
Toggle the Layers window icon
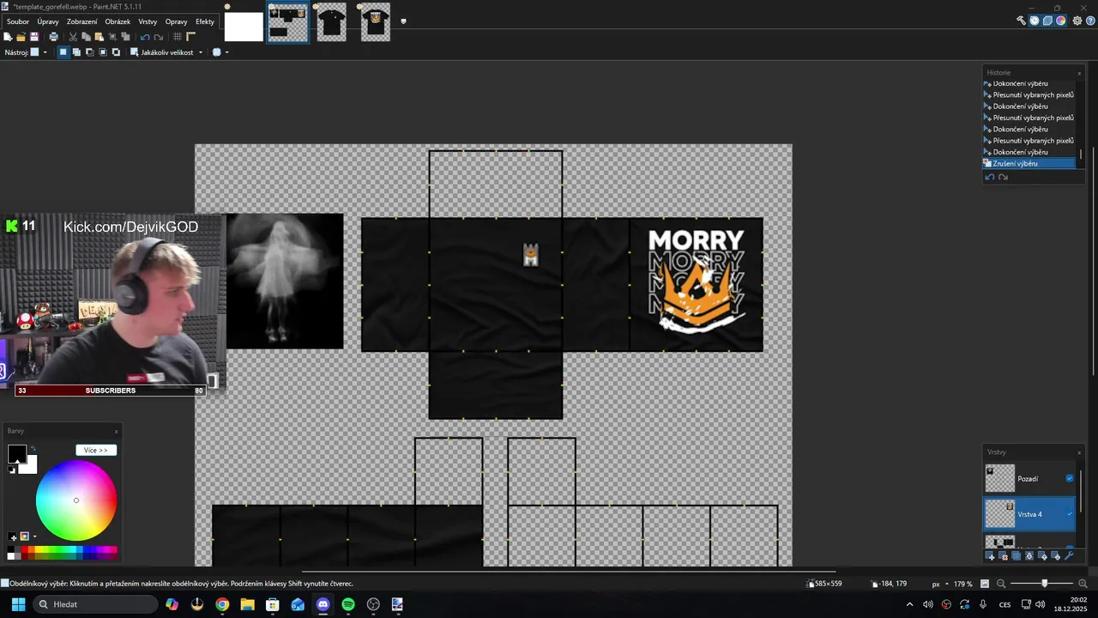pos(1047,21)
